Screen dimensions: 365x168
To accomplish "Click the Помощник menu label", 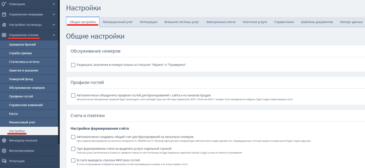I will tap(17, 4).
